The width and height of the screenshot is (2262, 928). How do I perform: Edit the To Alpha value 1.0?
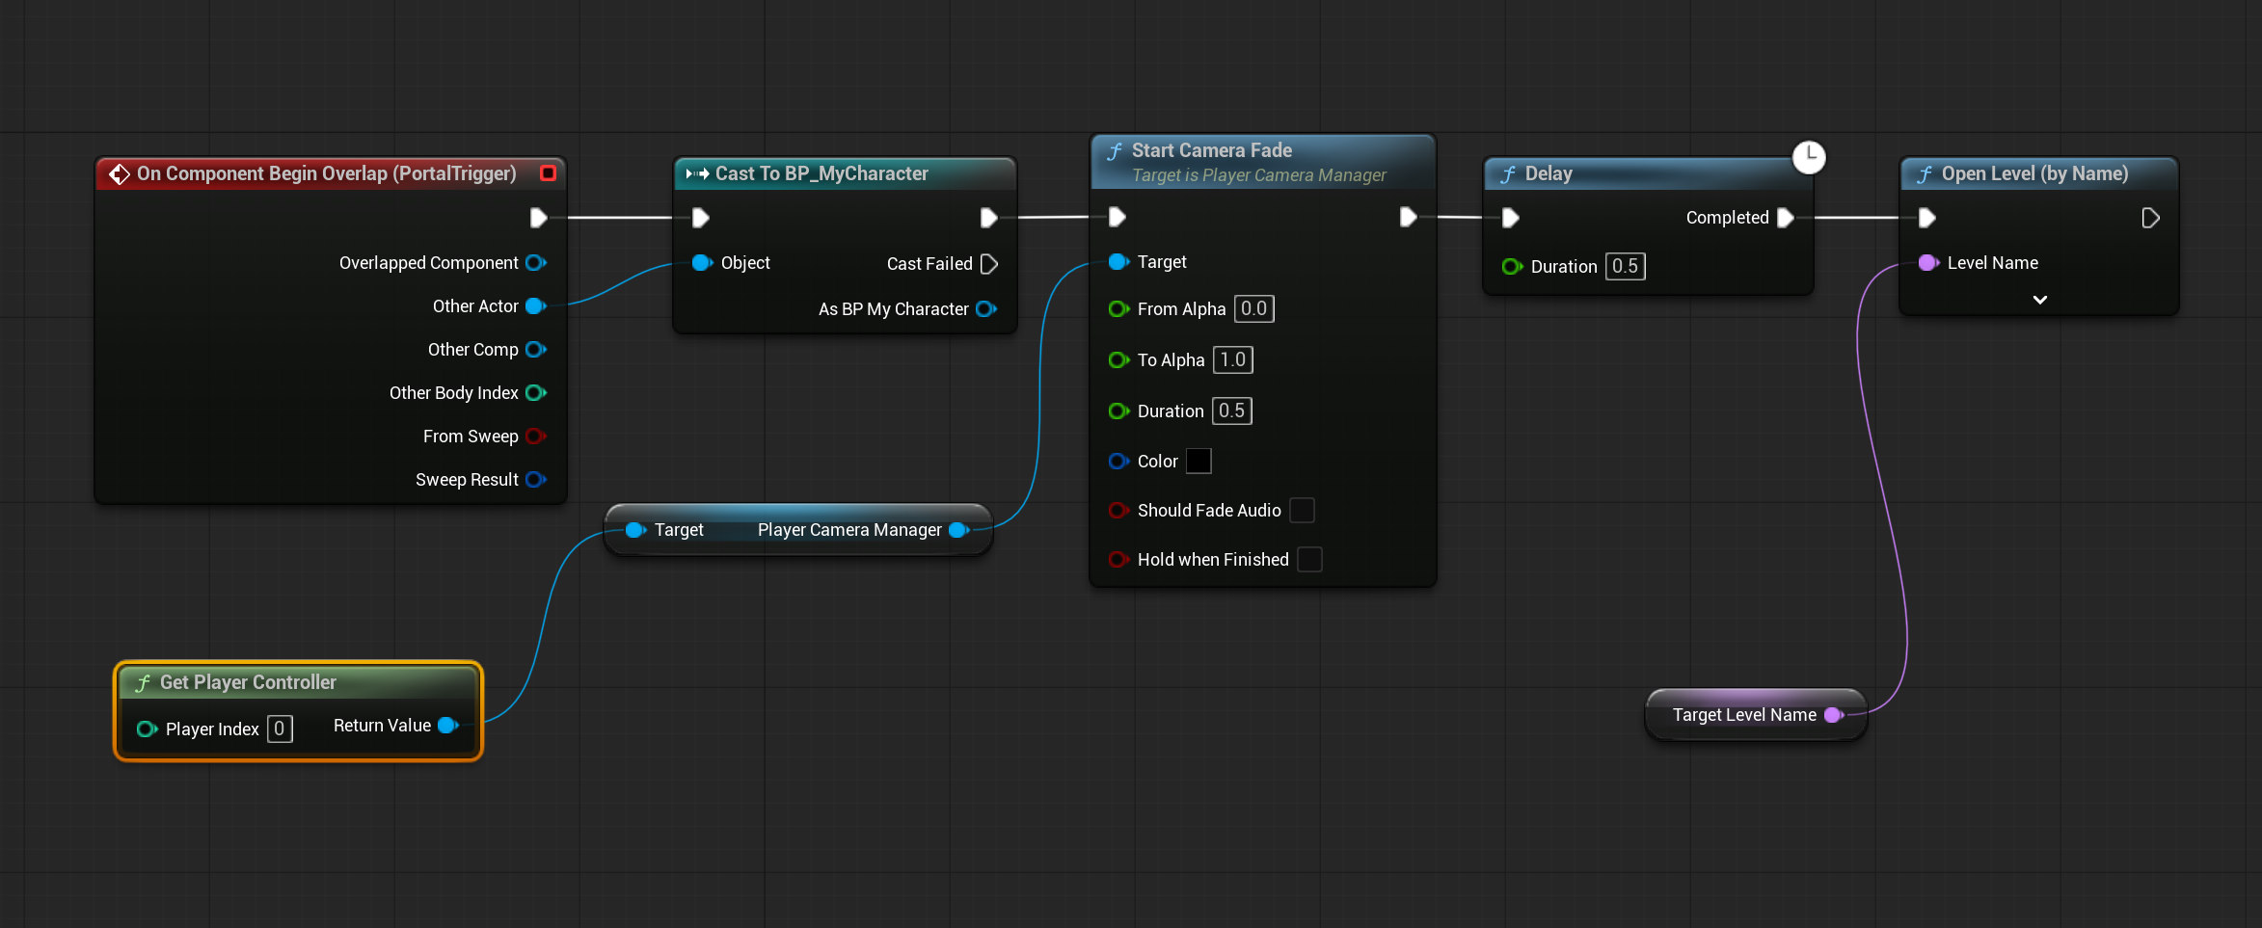(x=1232, y=360)
